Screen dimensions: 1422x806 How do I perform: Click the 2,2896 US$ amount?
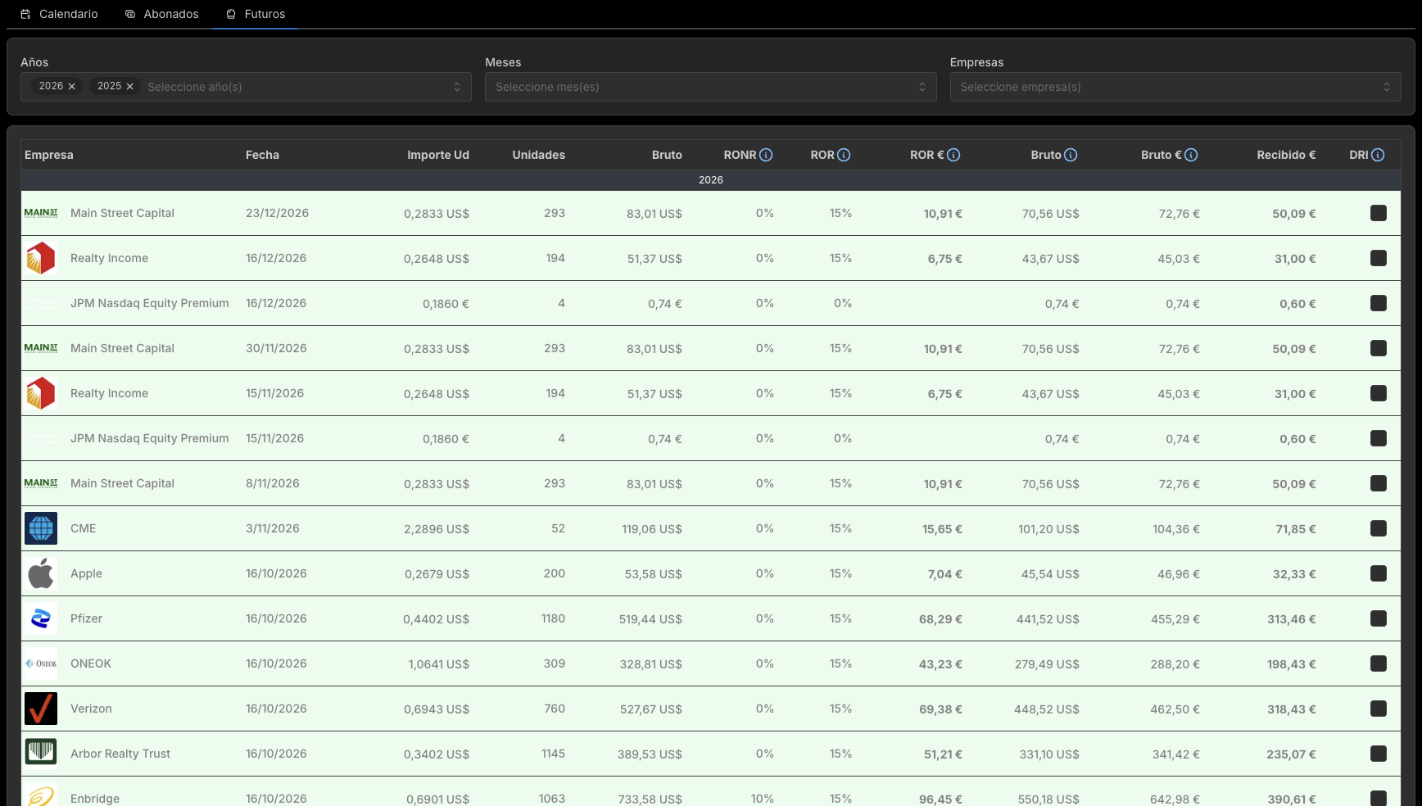tap(437, 529)
